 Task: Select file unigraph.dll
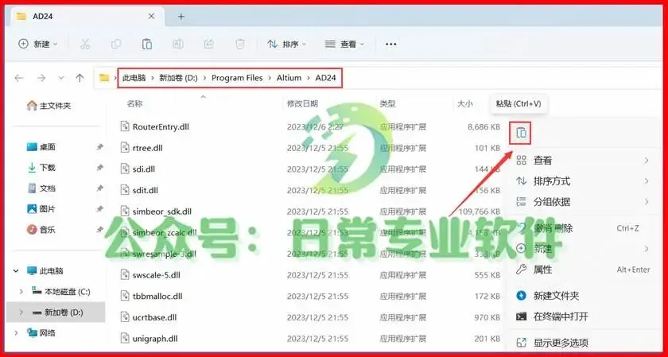coord(155,339)
